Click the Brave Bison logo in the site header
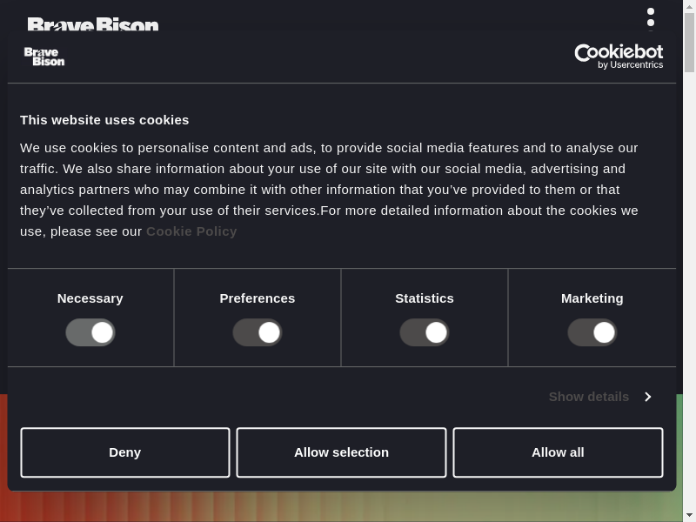Image resolution: width=696 pixels, height=522 pixels. coord(93,24)
